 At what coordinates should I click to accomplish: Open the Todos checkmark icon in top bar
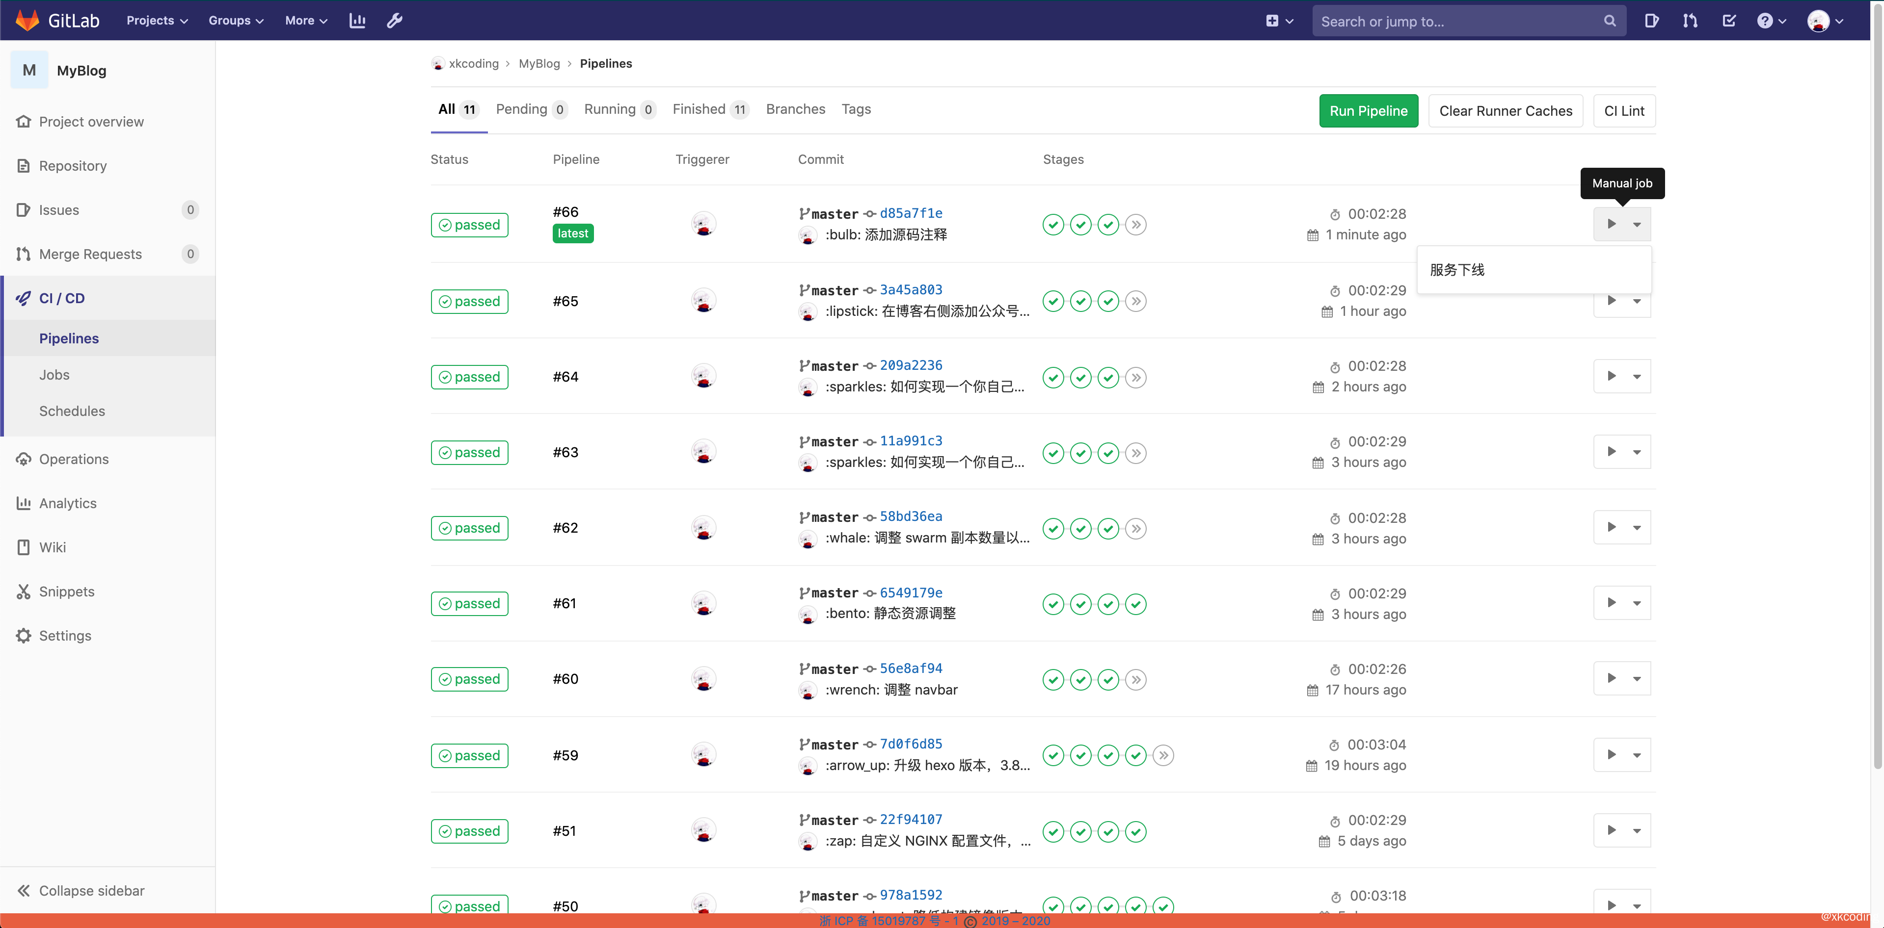pos(1729,20)
